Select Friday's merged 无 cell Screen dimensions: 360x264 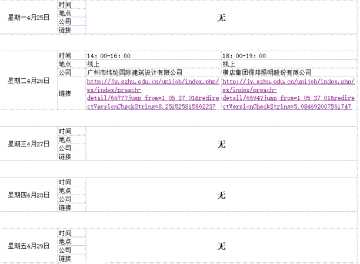(x=221, y=246)
